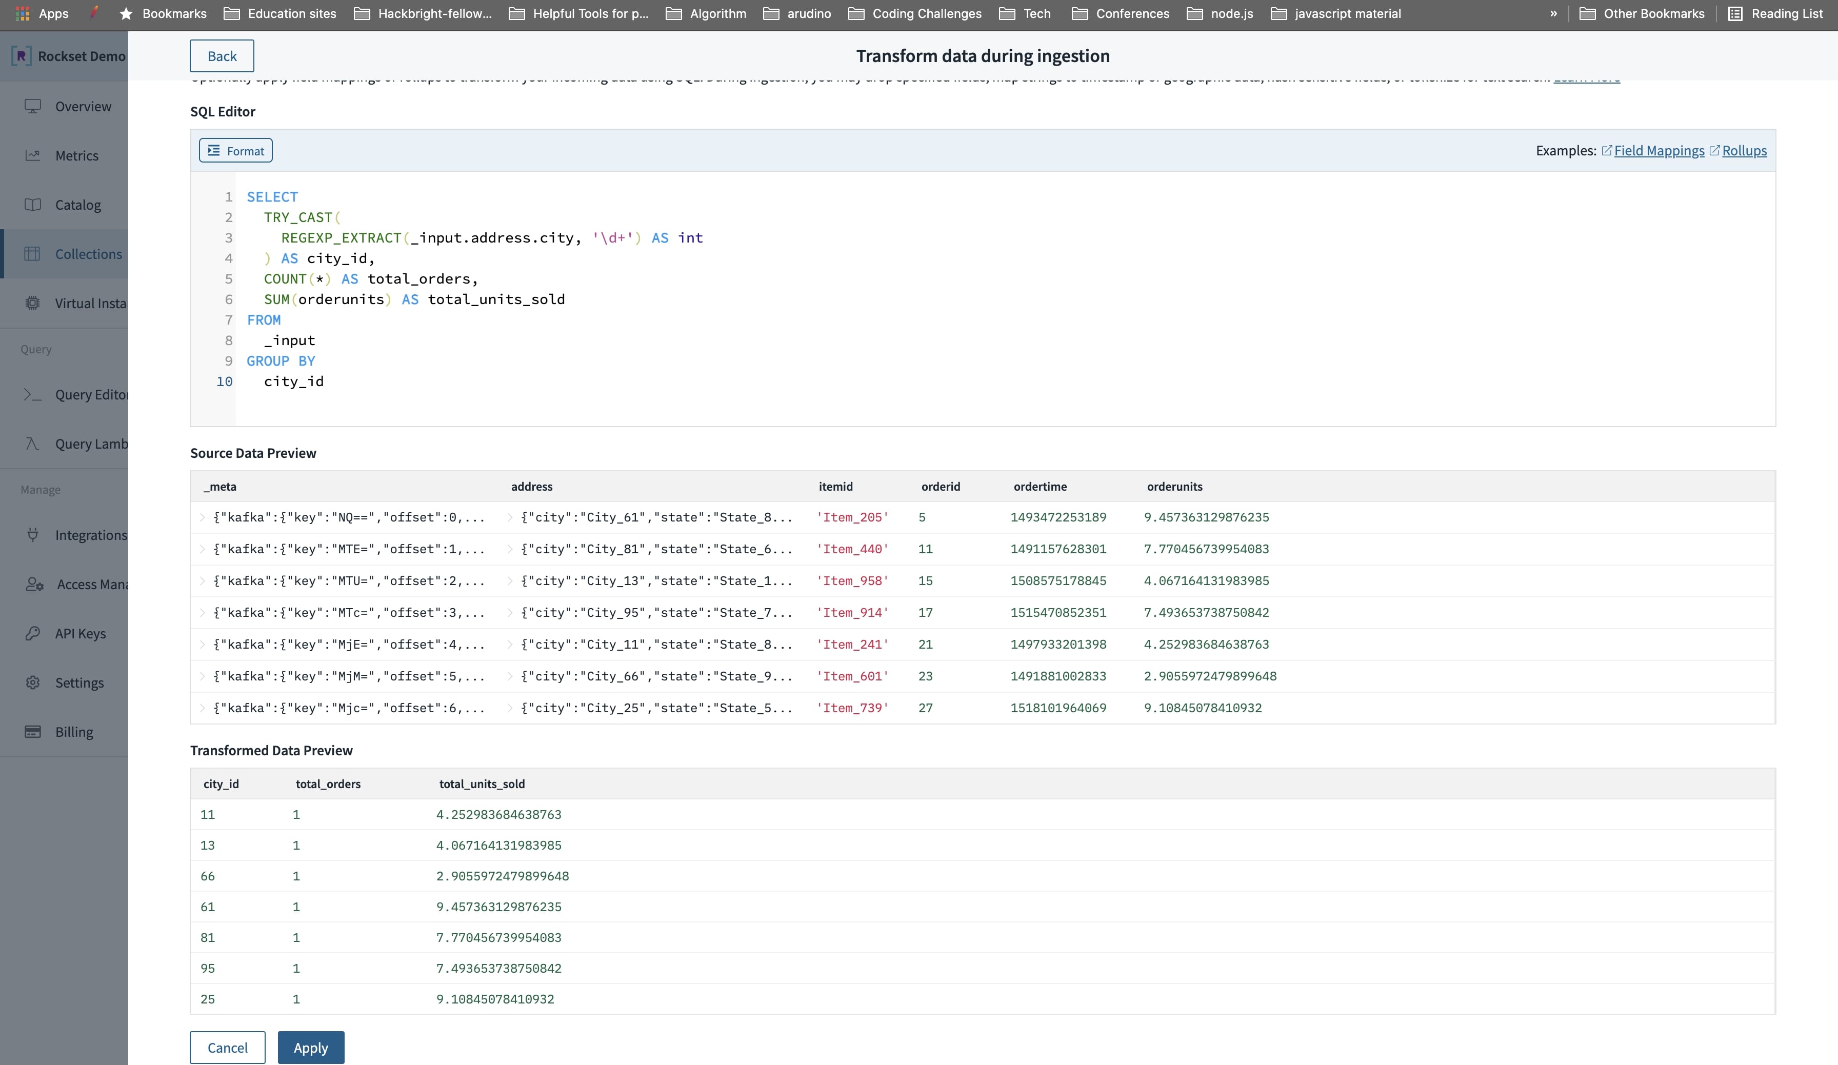Image resolution: width=1838 pixels, height=1065 pixels.
Task: Click the Settings gear icon in sidebar
Action: tap(33, 683)
